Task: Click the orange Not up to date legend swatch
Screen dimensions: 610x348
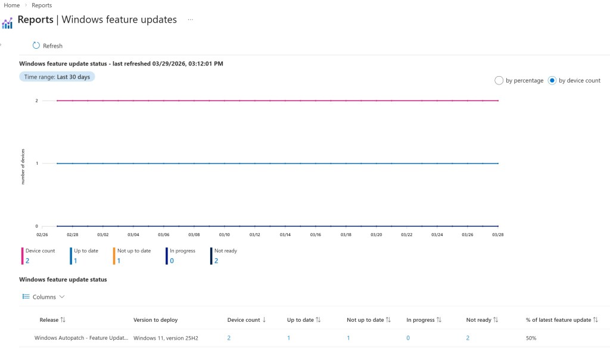Action: [114, 256]
